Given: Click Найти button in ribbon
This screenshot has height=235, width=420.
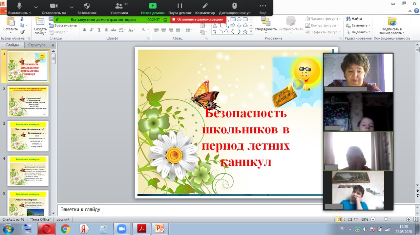Looking at the screenshot, I should [x=354, y=19].
